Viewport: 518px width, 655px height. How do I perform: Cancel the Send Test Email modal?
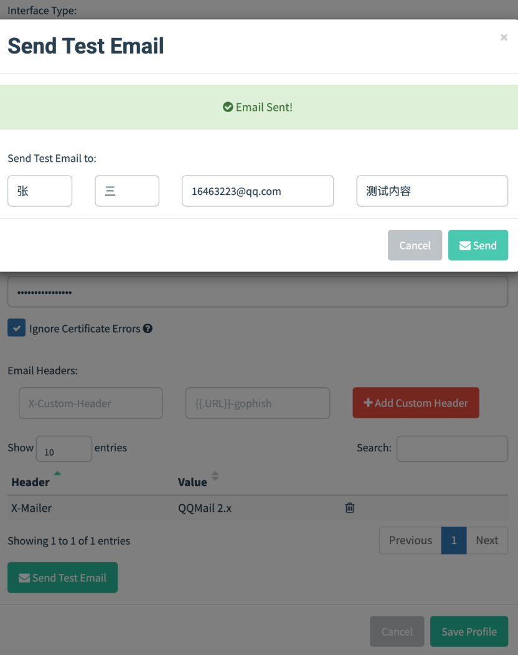click(415, 245)
